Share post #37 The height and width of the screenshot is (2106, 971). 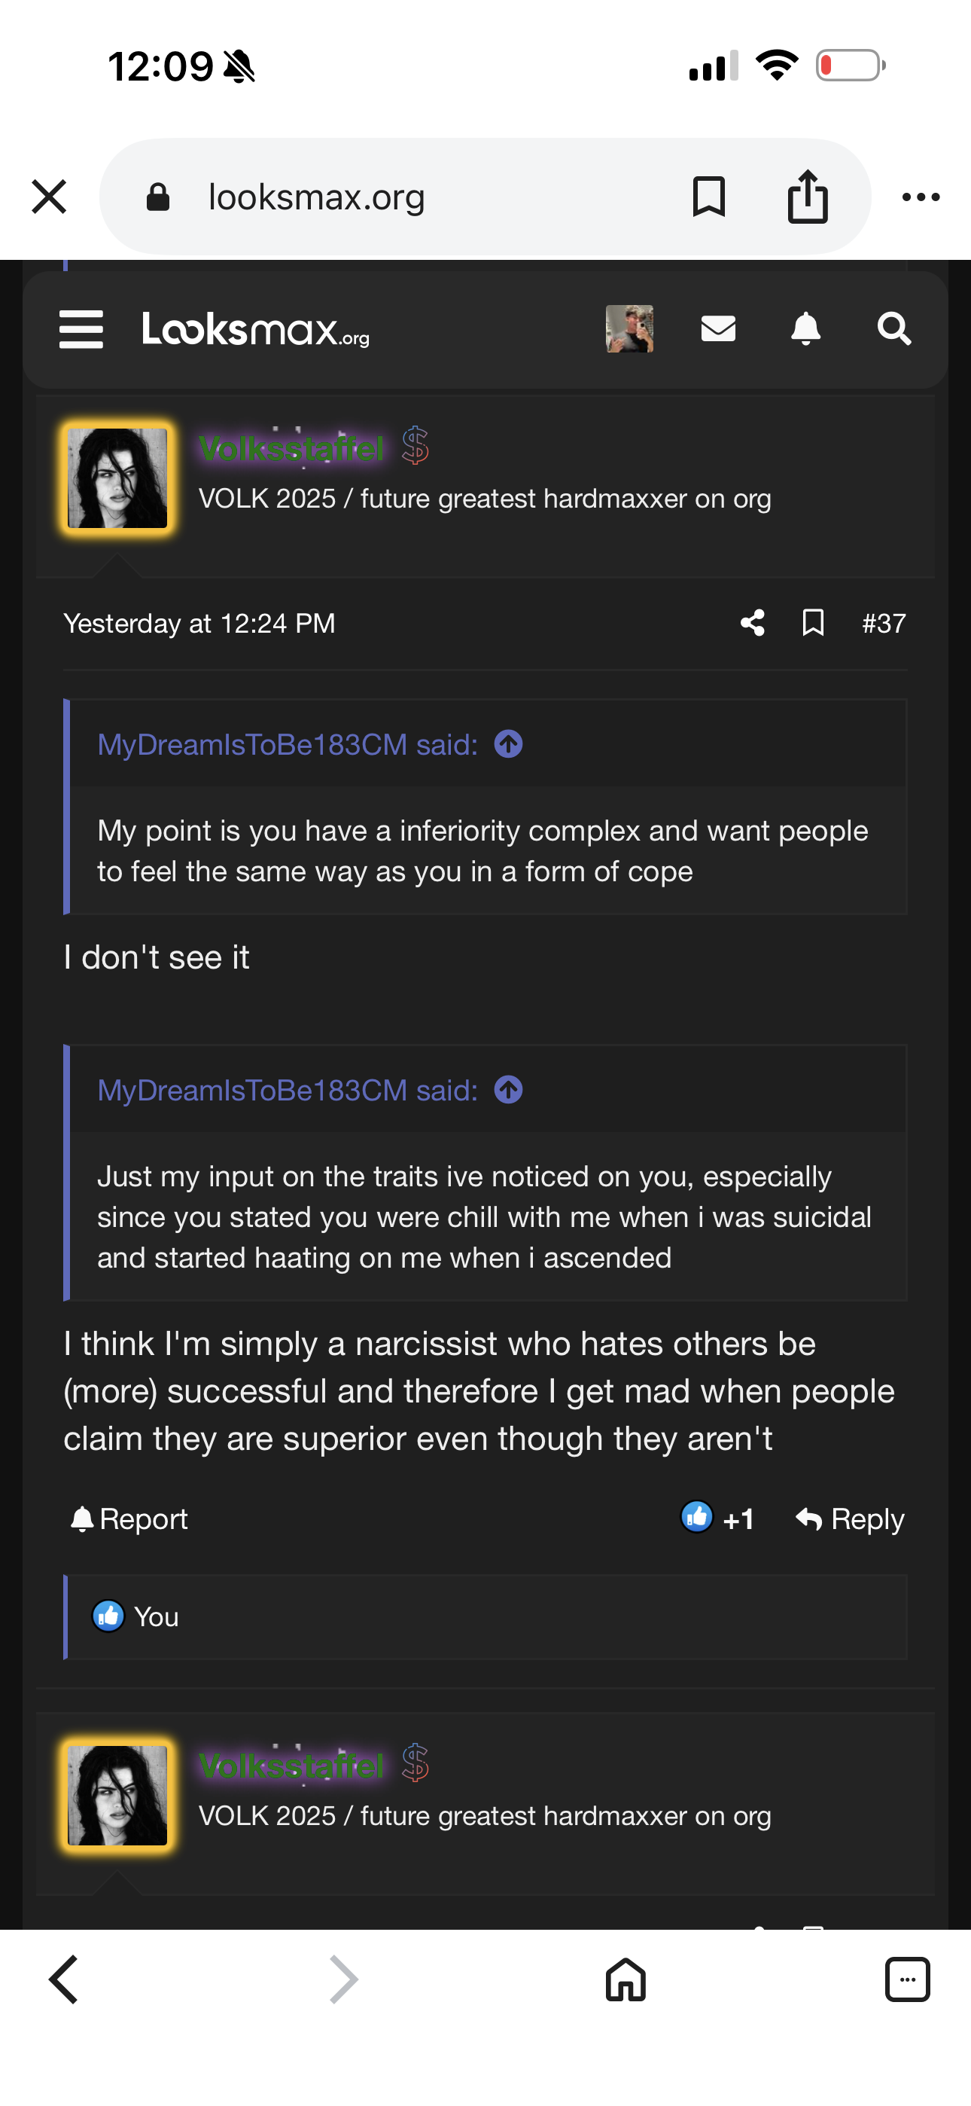click(x=752, y=623)
